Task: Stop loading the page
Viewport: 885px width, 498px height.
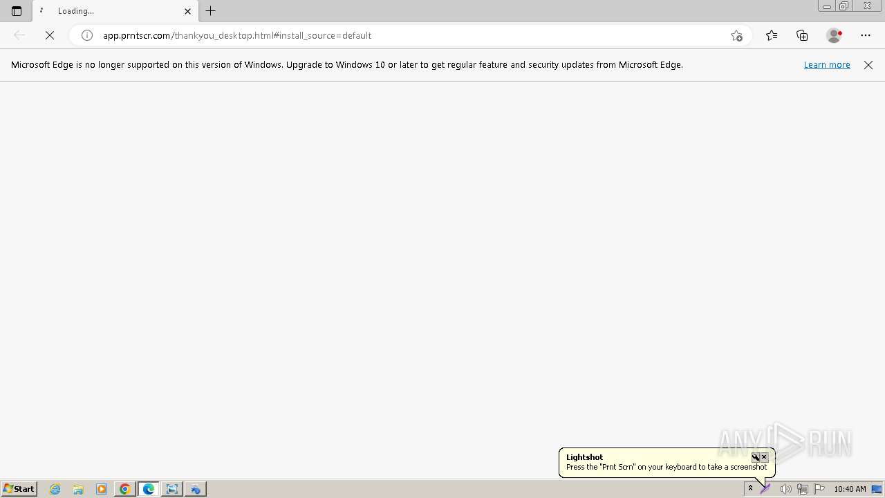Action: (50, 35)
